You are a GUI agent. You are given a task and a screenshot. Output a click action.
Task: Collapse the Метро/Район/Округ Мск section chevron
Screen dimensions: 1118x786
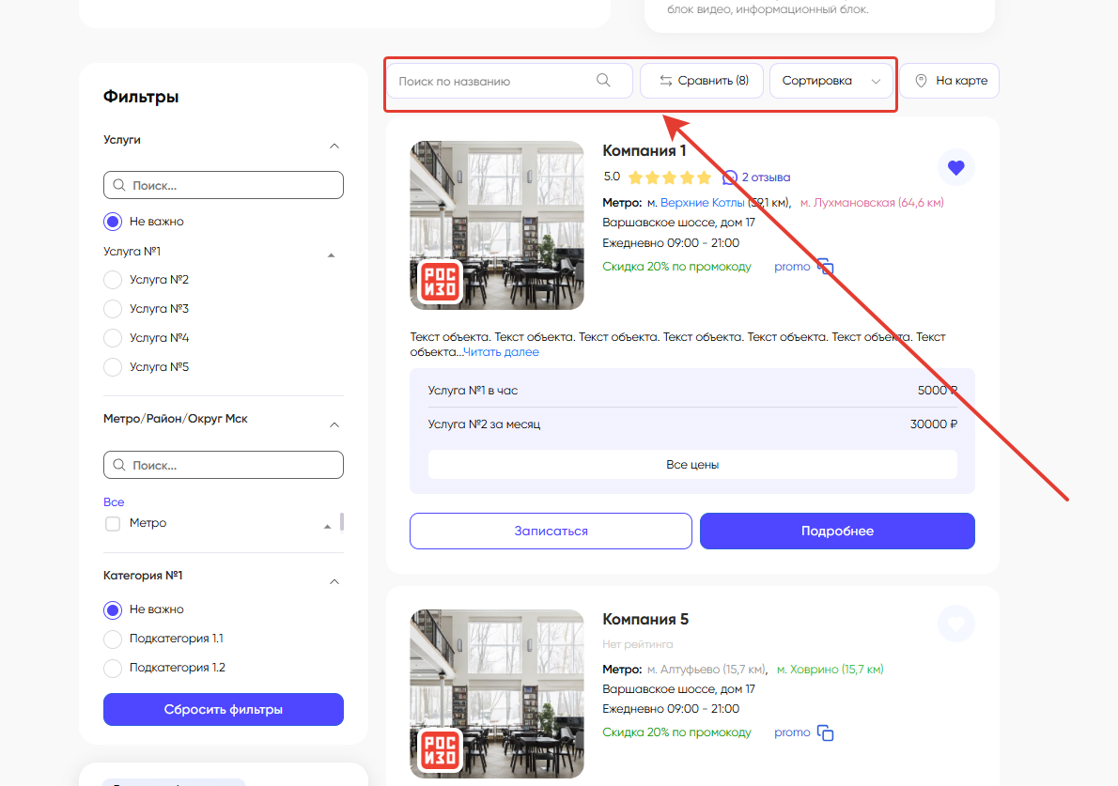tap(334, 425)
